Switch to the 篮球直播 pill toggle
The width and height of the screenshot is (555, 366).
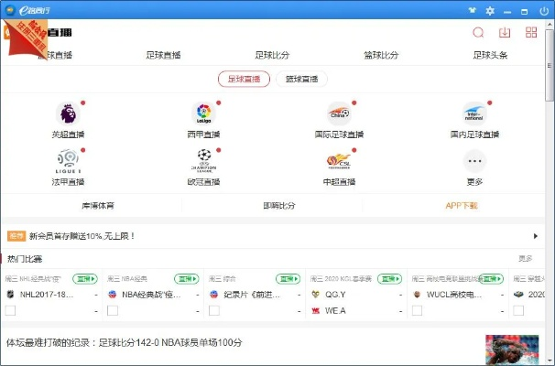pyautogui.click(x=301, y=80)
